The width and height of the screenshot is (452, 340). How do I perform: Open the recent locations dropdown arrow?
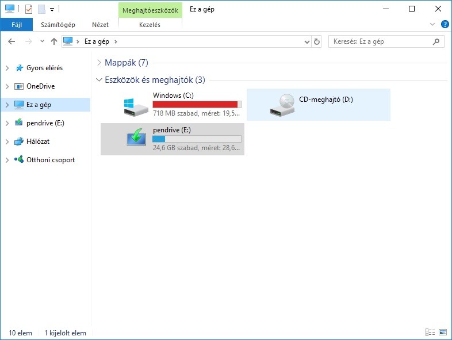coord(42,41)
